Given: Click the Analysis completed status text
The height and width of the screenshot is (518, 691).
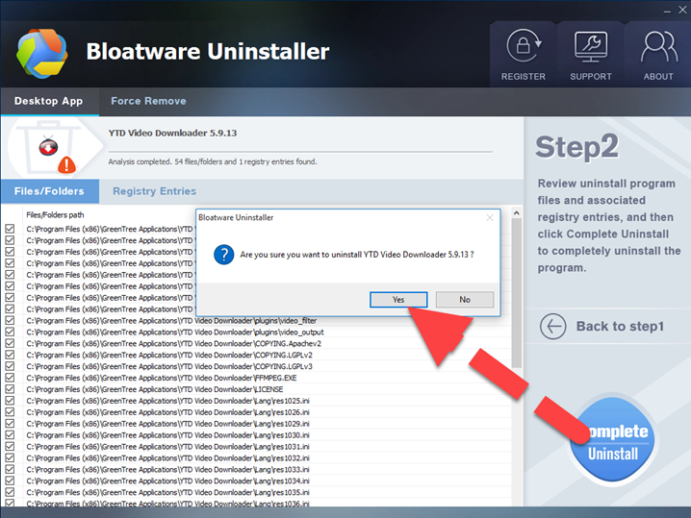Looking at the screenshot, I should 213,161.
